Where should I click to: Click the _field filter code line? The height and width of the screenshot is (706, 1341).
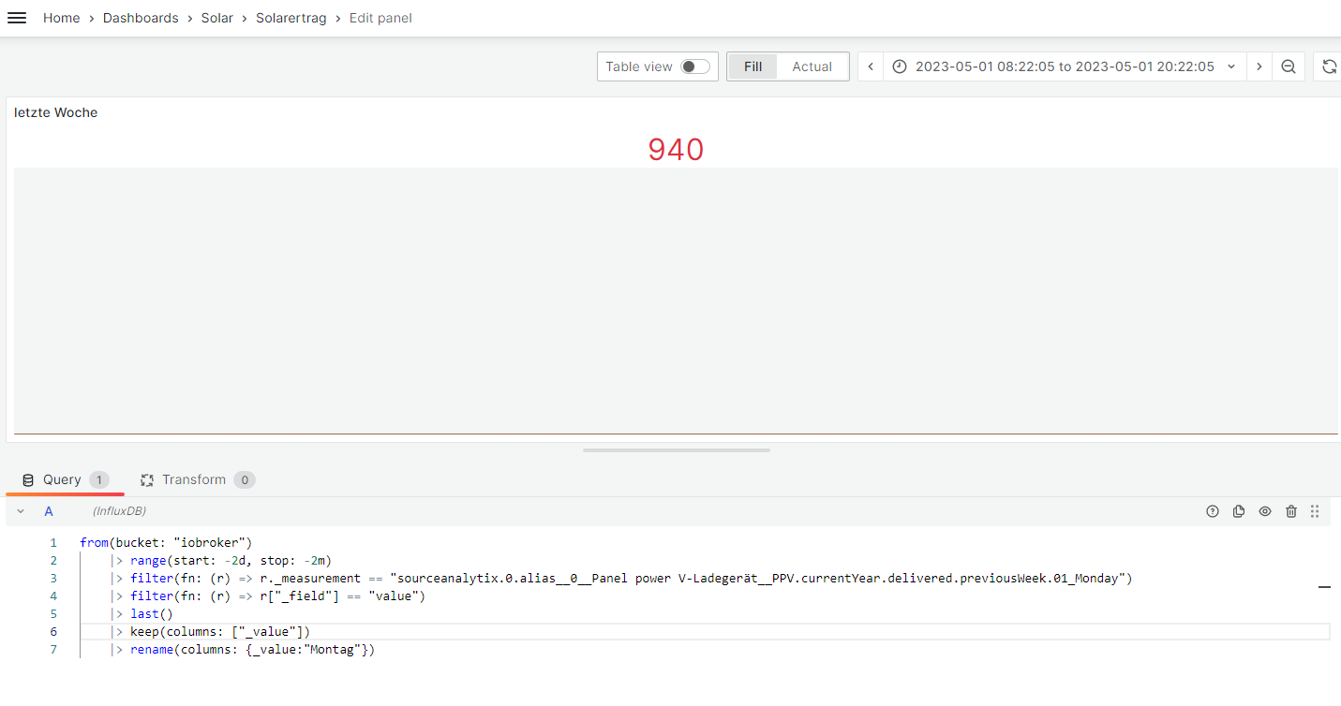269,596
